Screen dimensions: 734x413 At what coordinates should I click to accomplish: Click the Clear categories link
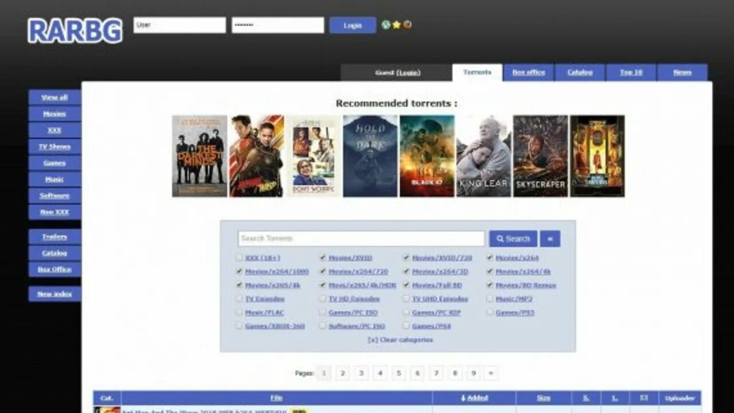(400, 340)
